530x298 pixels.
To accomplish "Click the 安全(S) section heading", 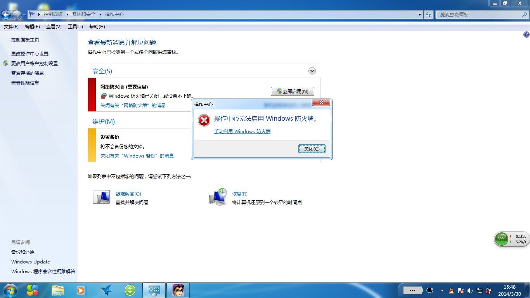I will click(102, 71).
